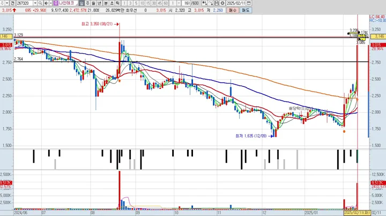Screen dimensions: 386x216
Task: Click the 2024/06 label on time axis
Action: [x=21, y=213]
